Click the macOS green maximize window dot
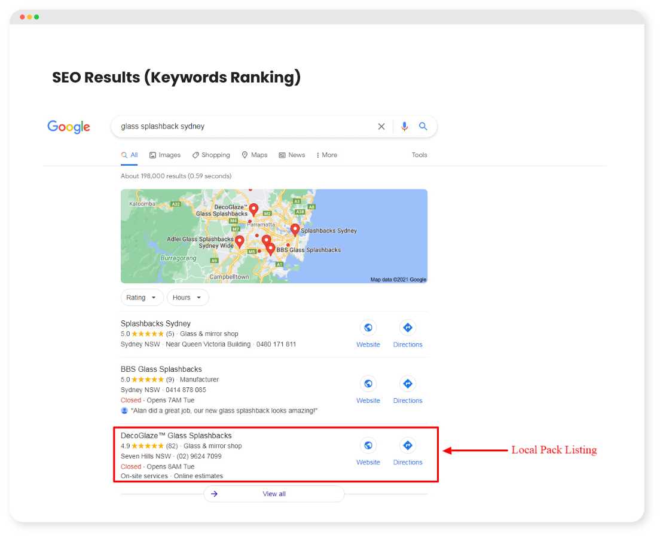The image size is (660, 538). [x=36, y=17]
